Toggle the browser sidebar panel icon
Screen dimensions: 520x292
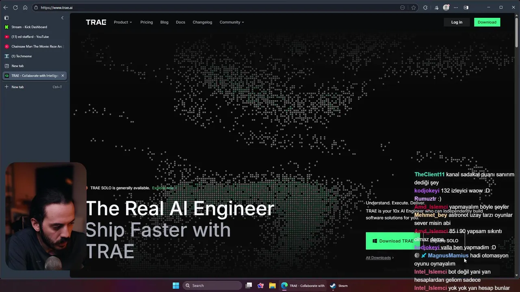(x=466, y=7)
